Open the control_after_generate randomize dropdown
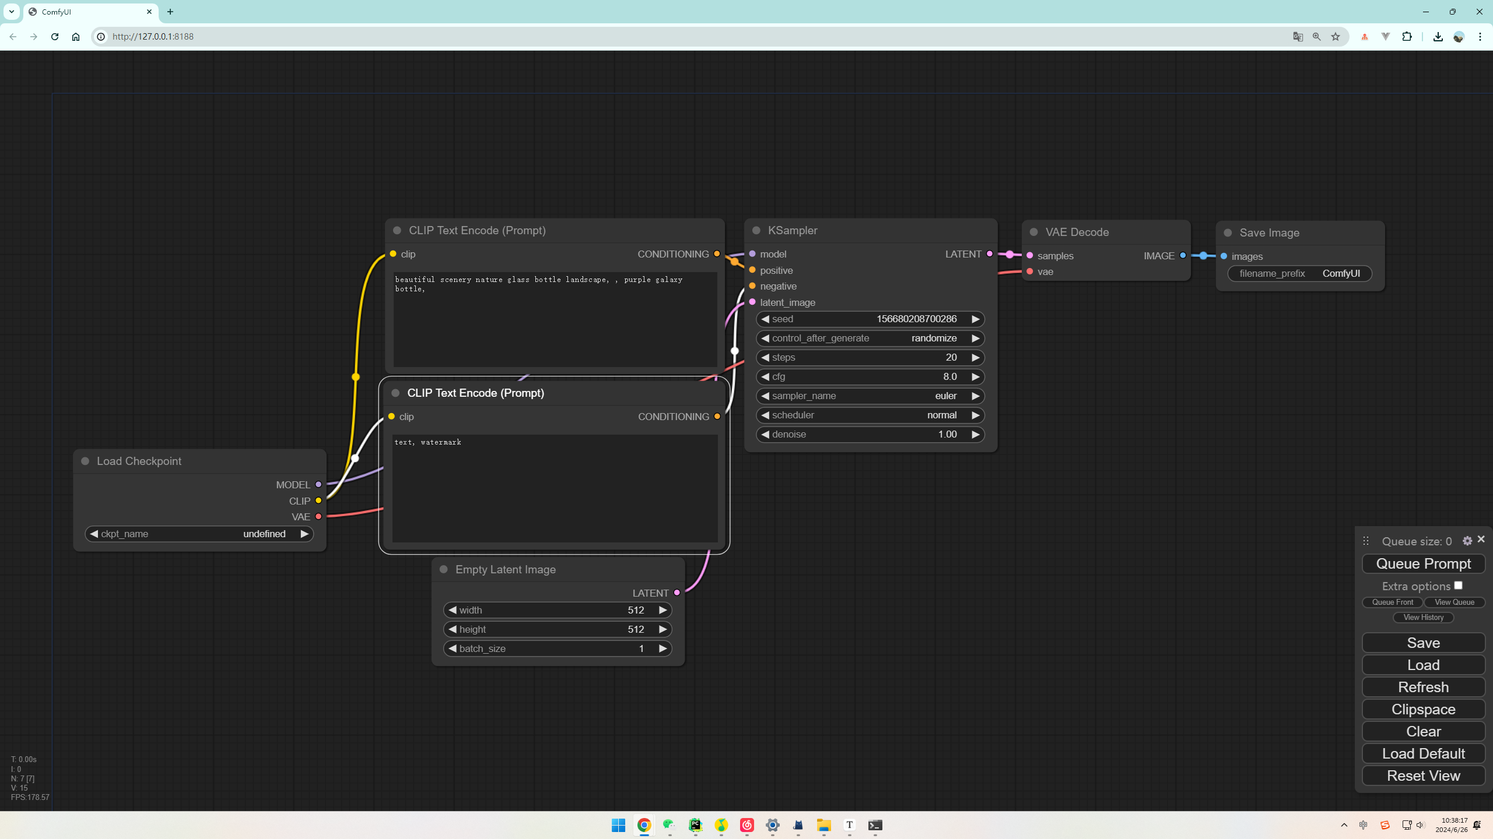 point(870,338)
